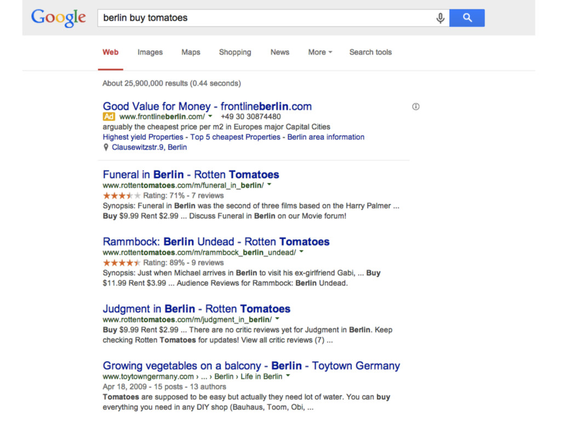The image size is (561, 421).
Task: Open the ad info circle icon
Action: 416,107
